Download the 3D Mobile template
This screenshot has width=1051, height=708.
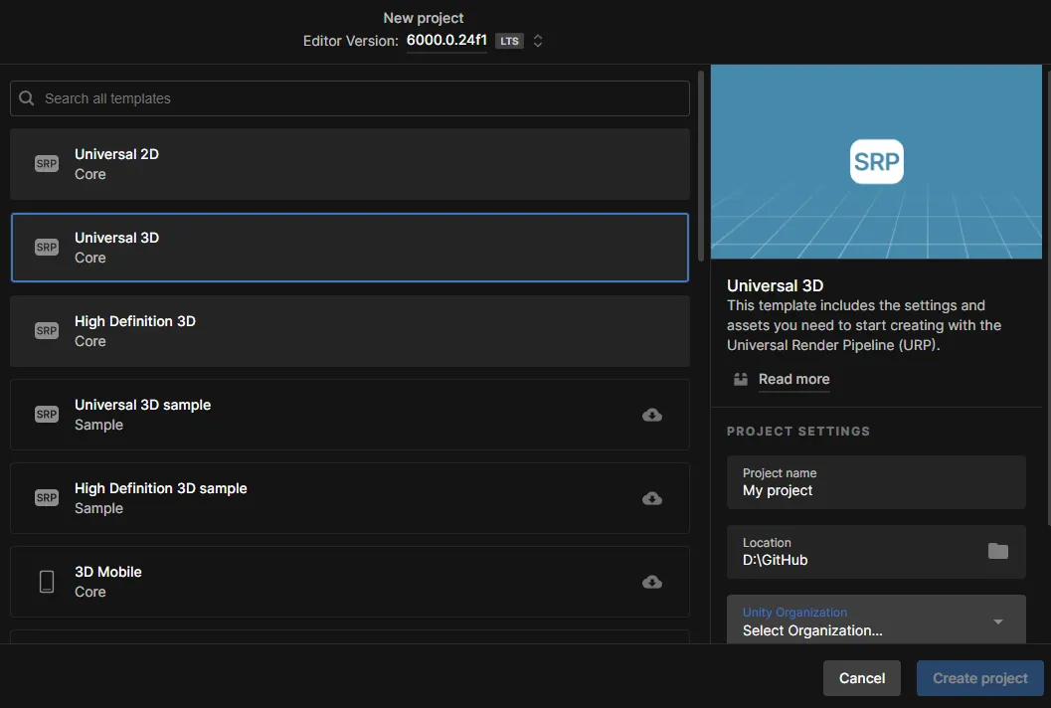(x=652, y=582)
